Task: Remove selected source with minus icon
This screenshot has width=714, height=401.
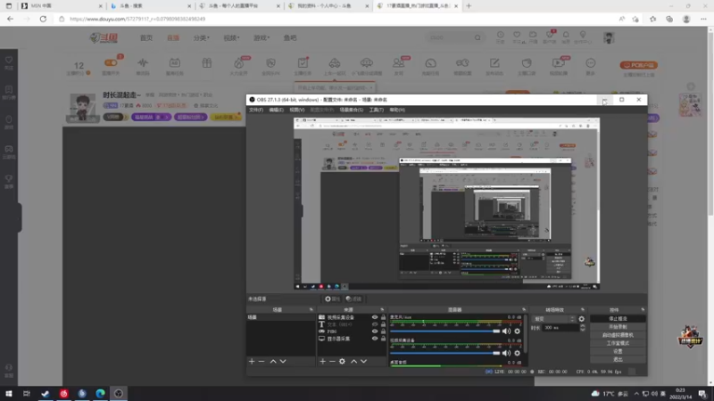Action: click(332, 362)
